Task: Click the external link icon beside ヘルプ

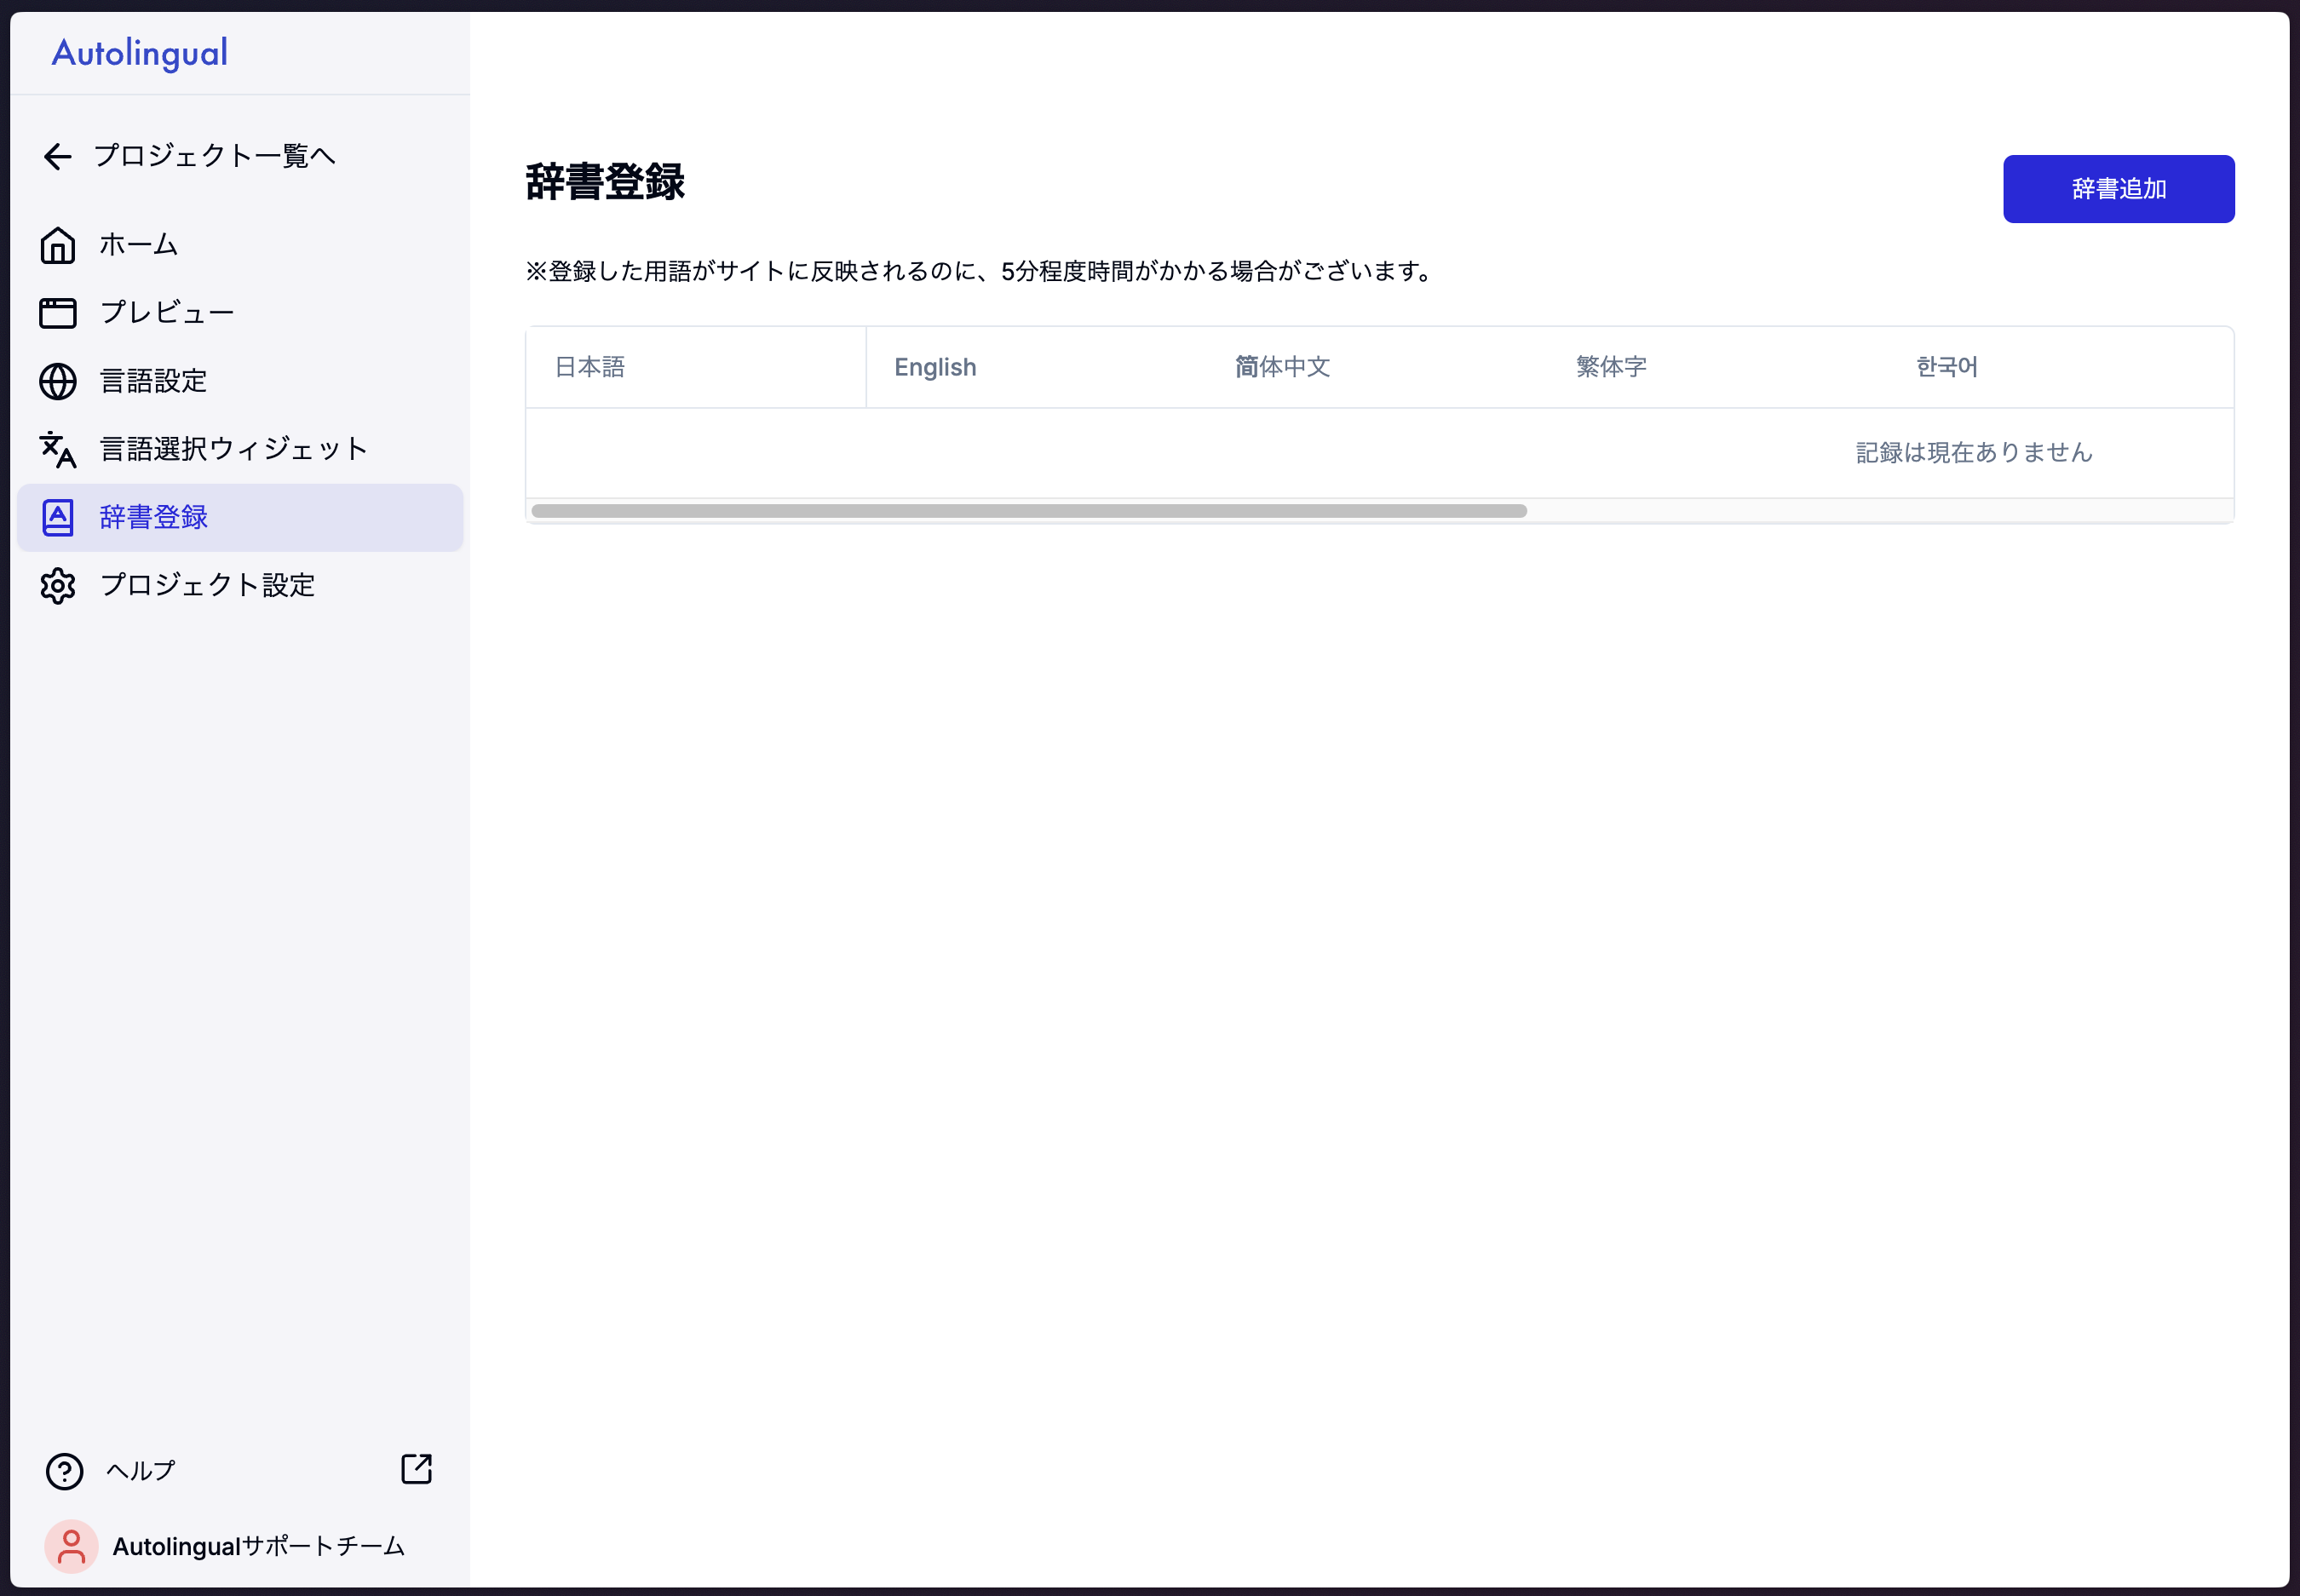Action: (x=417, y=1468)
